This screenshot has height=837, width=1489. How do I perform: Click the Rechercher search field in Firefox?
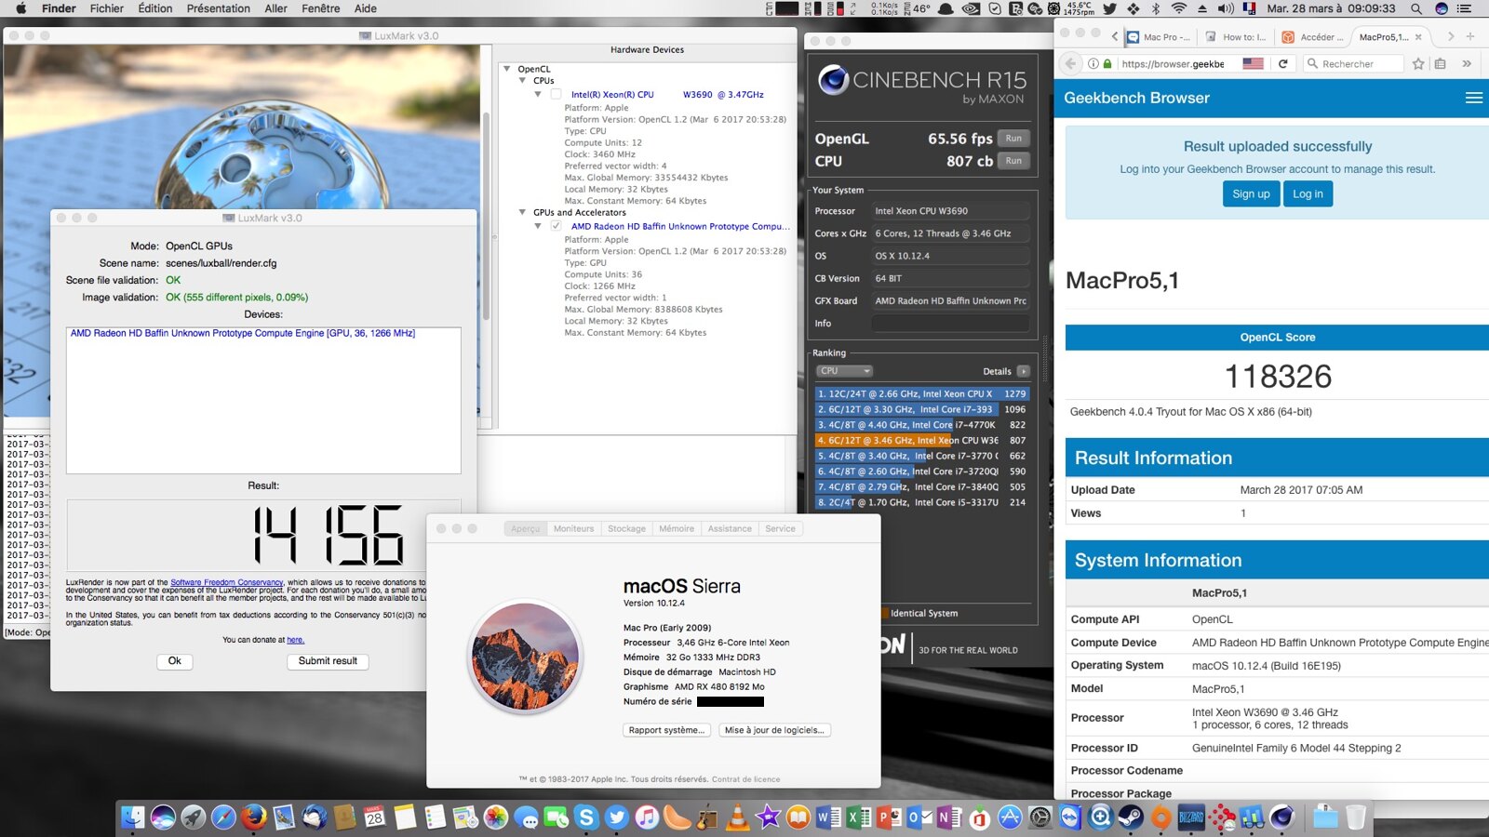click(x=1354, y=63)
